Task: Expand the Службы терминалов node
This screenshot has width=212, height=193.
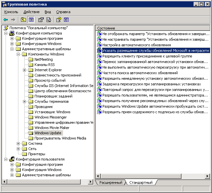Action: [24, 101]
